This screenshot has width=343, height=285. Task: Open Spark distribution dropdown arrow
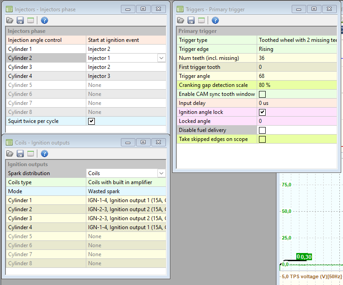click(161, 173)
